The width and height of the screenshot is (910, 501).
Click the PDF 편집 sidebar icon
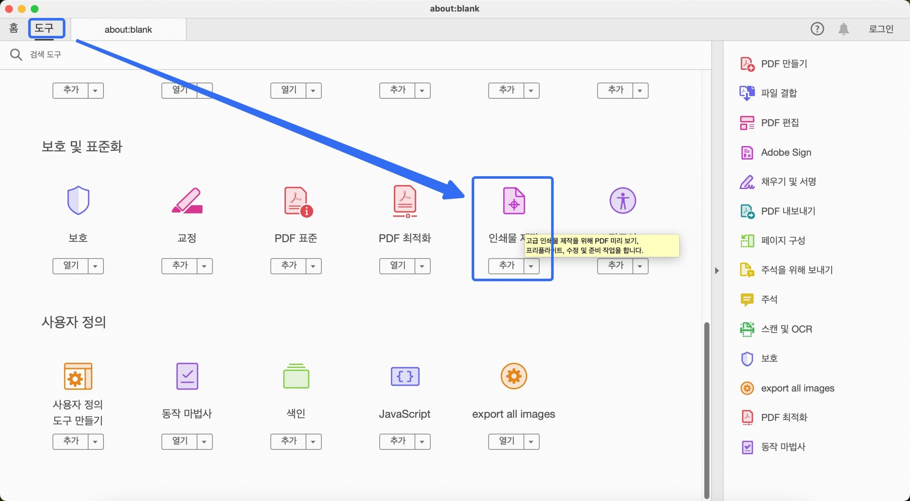[x=747, y=123]
